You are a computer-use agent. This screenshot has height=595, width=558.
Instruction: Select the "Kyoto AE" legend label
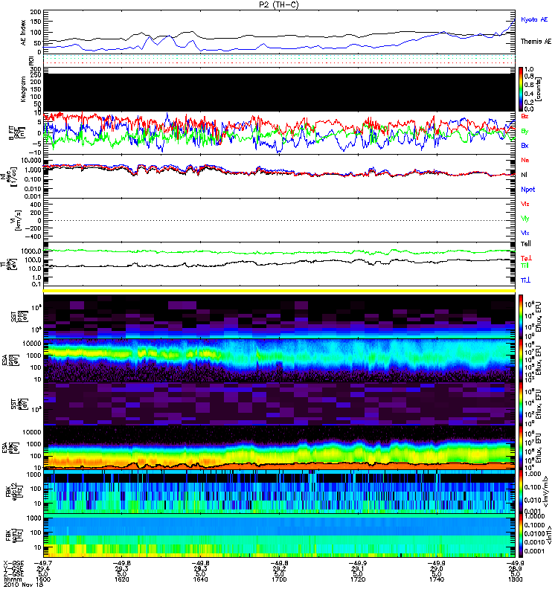[534, 19]
